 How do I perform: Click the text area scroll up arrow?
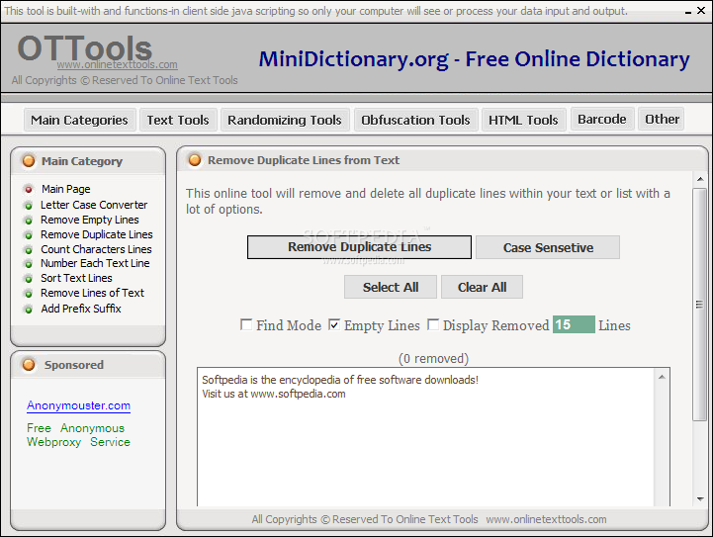coord(663,377)
